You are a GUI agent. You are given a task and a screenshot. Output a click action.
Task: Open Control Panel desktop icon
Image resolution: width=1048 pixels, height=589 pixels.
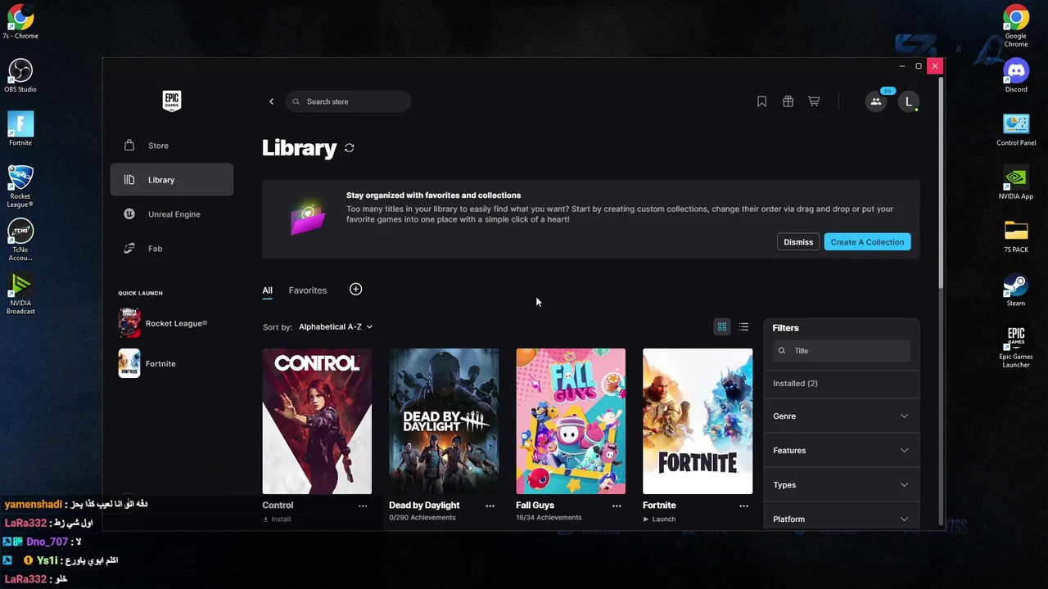(x=1016, y=129)
